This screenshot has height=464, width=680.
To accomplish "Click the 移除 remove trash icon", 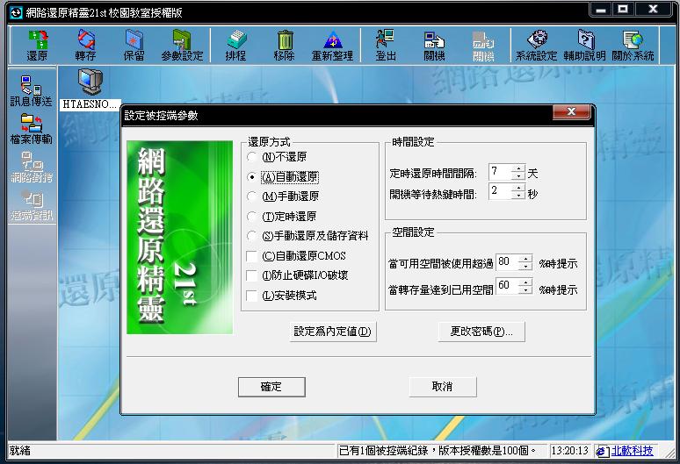I will (284, 45).
